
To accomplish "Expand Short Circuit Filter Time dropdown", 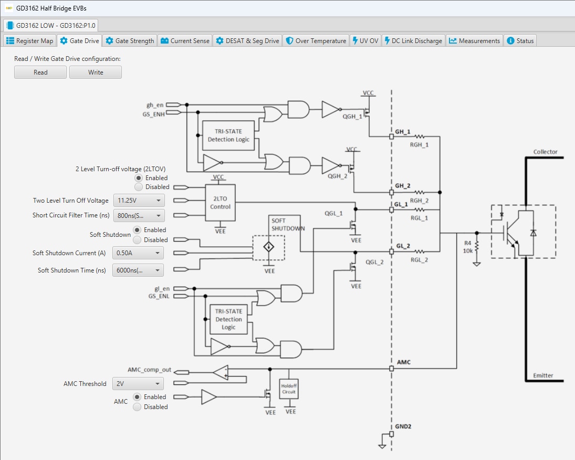I will click(x=139, y=215).
